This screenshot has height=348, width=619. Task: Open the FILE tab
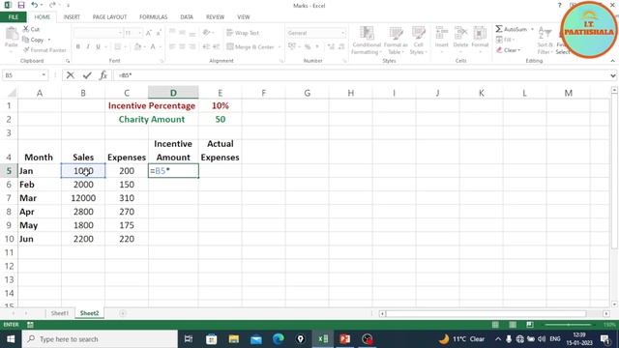13,17
